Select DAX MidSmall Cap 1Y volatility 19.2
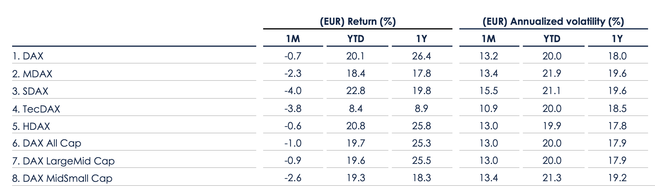The image size is (655, 191). click(617, 178)
